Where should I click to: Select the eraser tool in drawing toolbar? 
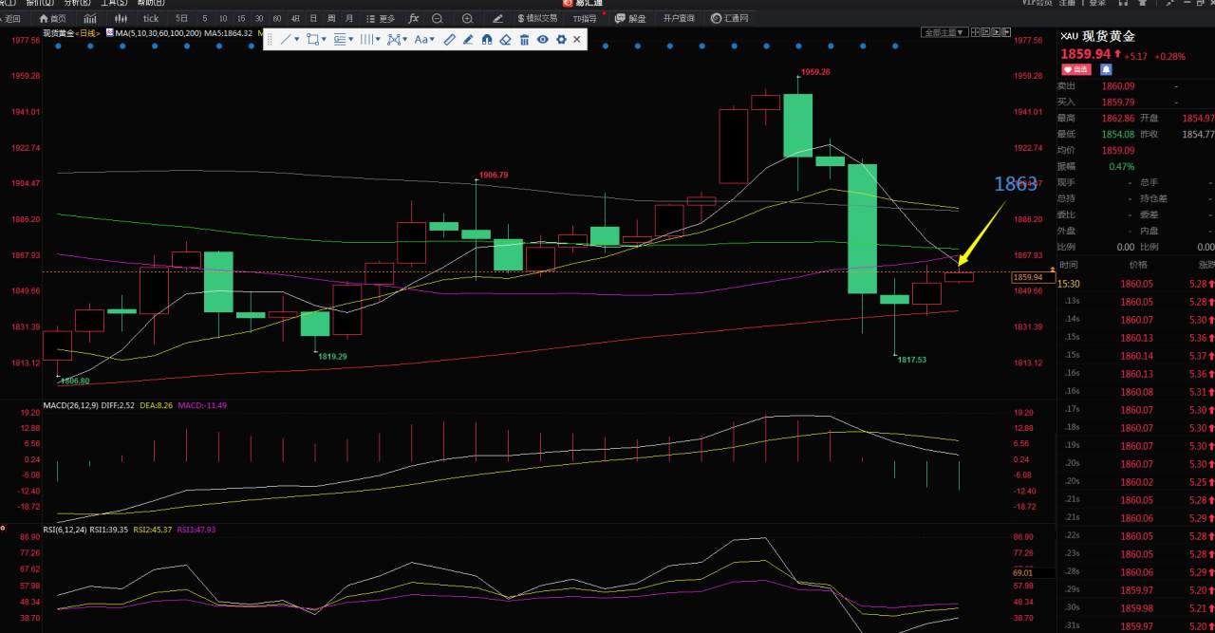(x=506, y=40)
